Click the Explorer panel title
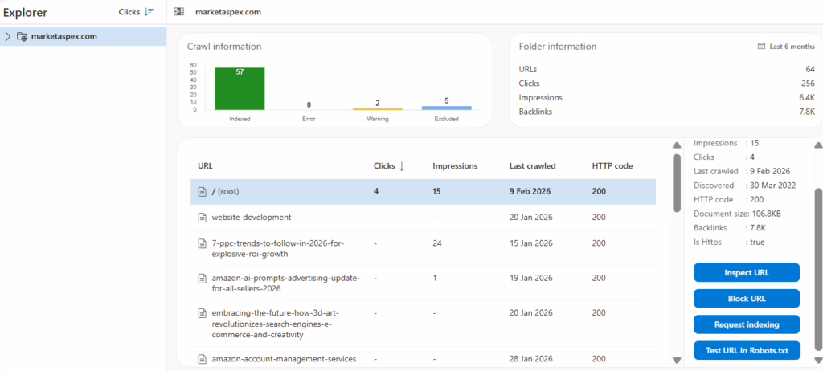Viewport: 823px width, 371px height. (25, 13)
